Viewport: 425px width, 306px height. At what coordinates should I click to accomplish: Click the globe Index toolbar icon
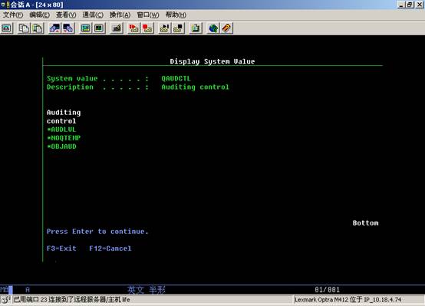[x=213, y=28]
